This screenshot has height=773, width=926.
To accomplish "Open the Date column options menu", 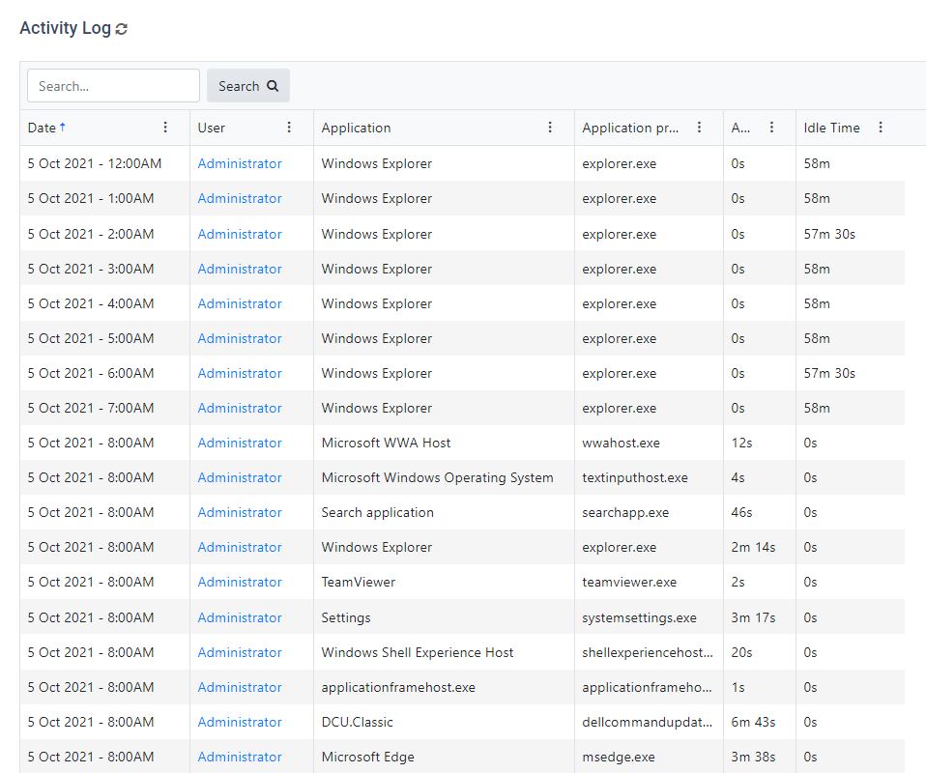I will pyautogui.click(x=164, y=127).
